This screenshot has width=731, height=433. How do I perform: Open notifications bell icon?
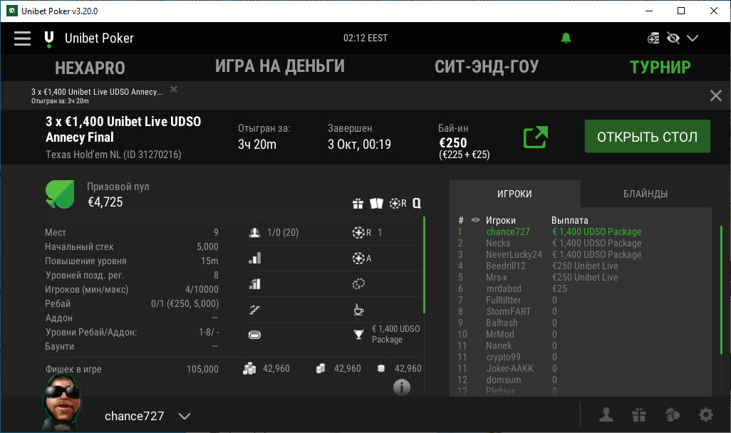pyautogui.click(x=566, y=38)
